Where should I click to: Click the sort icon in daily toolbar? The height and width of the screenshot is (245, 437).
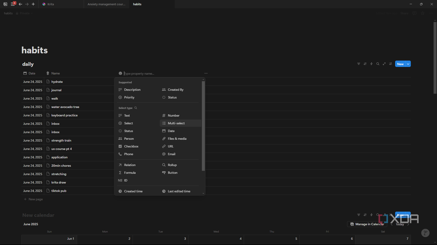pyautogui.click(x=365, y=64)
